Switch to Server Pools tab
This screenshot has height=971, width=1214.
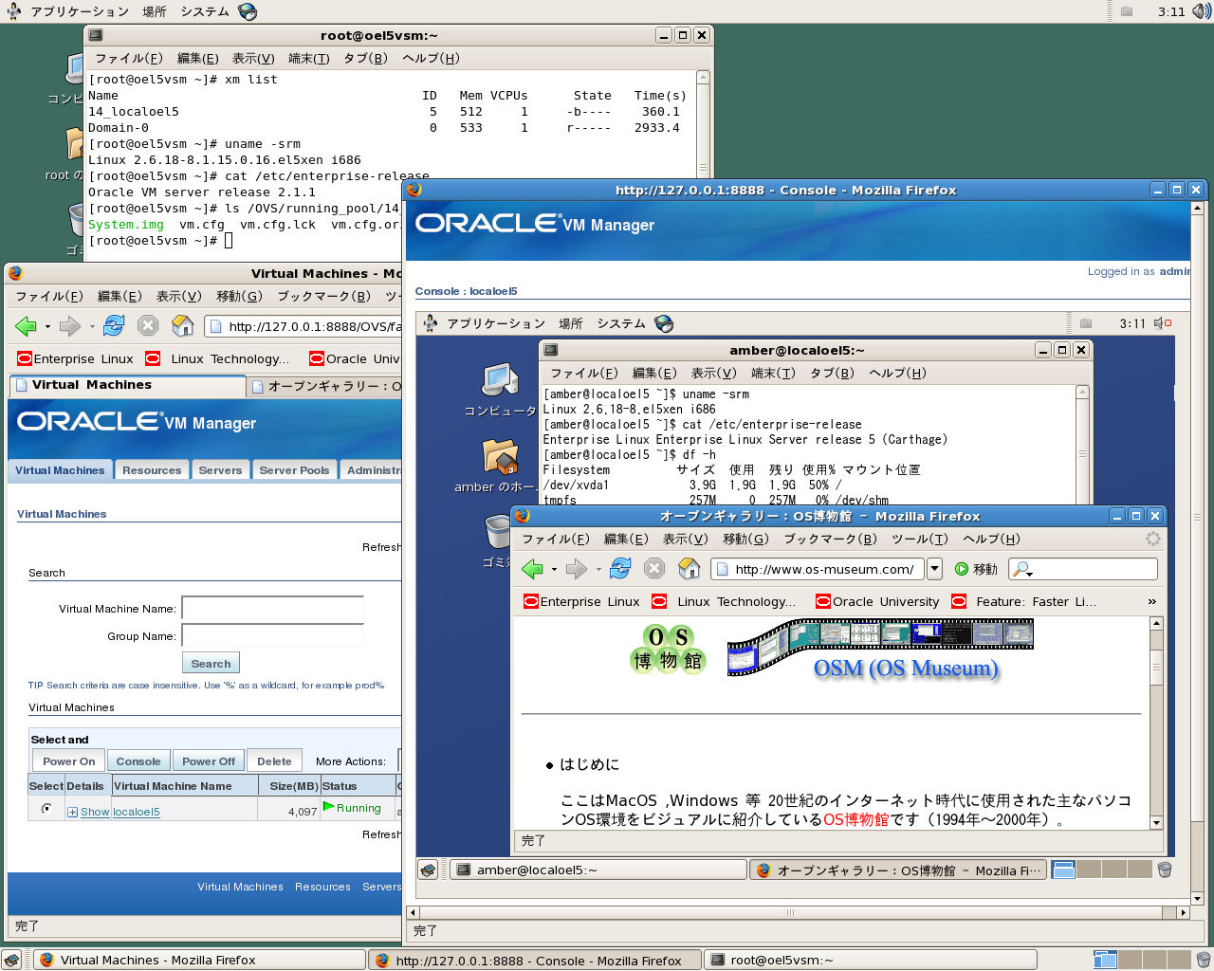[294, 470]
